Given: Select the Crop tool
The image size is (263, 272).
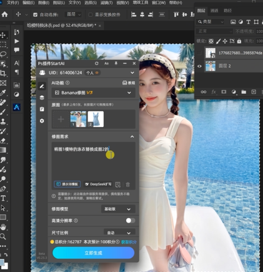Looking at the screenshot, I should point(3,73).
